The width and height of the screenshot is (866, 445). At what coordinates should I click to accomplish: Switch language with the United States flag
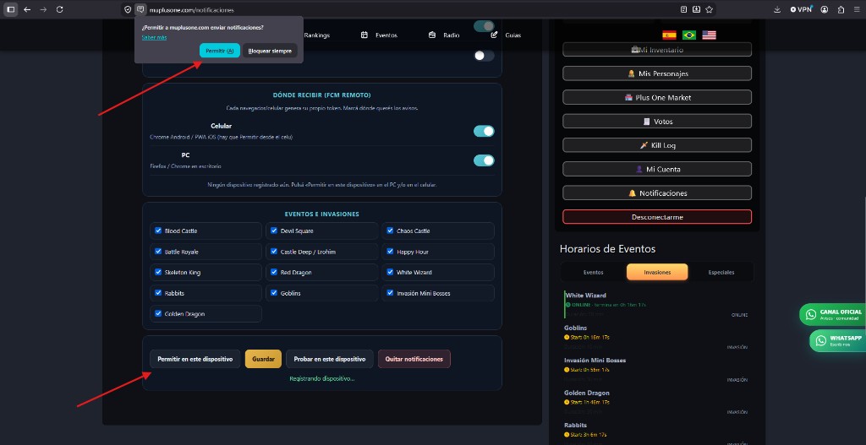pos(710,35)
